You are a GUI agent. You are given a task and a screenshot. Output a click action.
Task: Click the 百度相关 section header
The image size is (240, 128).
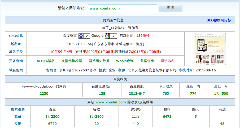click(x=120, y=79)
